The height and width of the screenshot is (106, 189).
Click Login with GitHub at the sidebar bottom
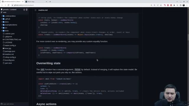7,104
